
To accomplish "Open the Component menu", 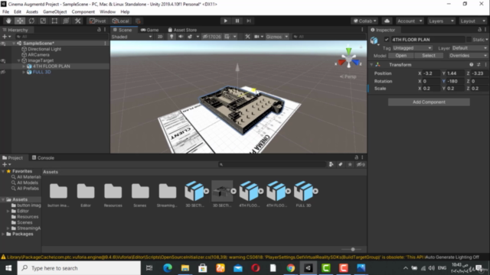I will pos(83,12).
